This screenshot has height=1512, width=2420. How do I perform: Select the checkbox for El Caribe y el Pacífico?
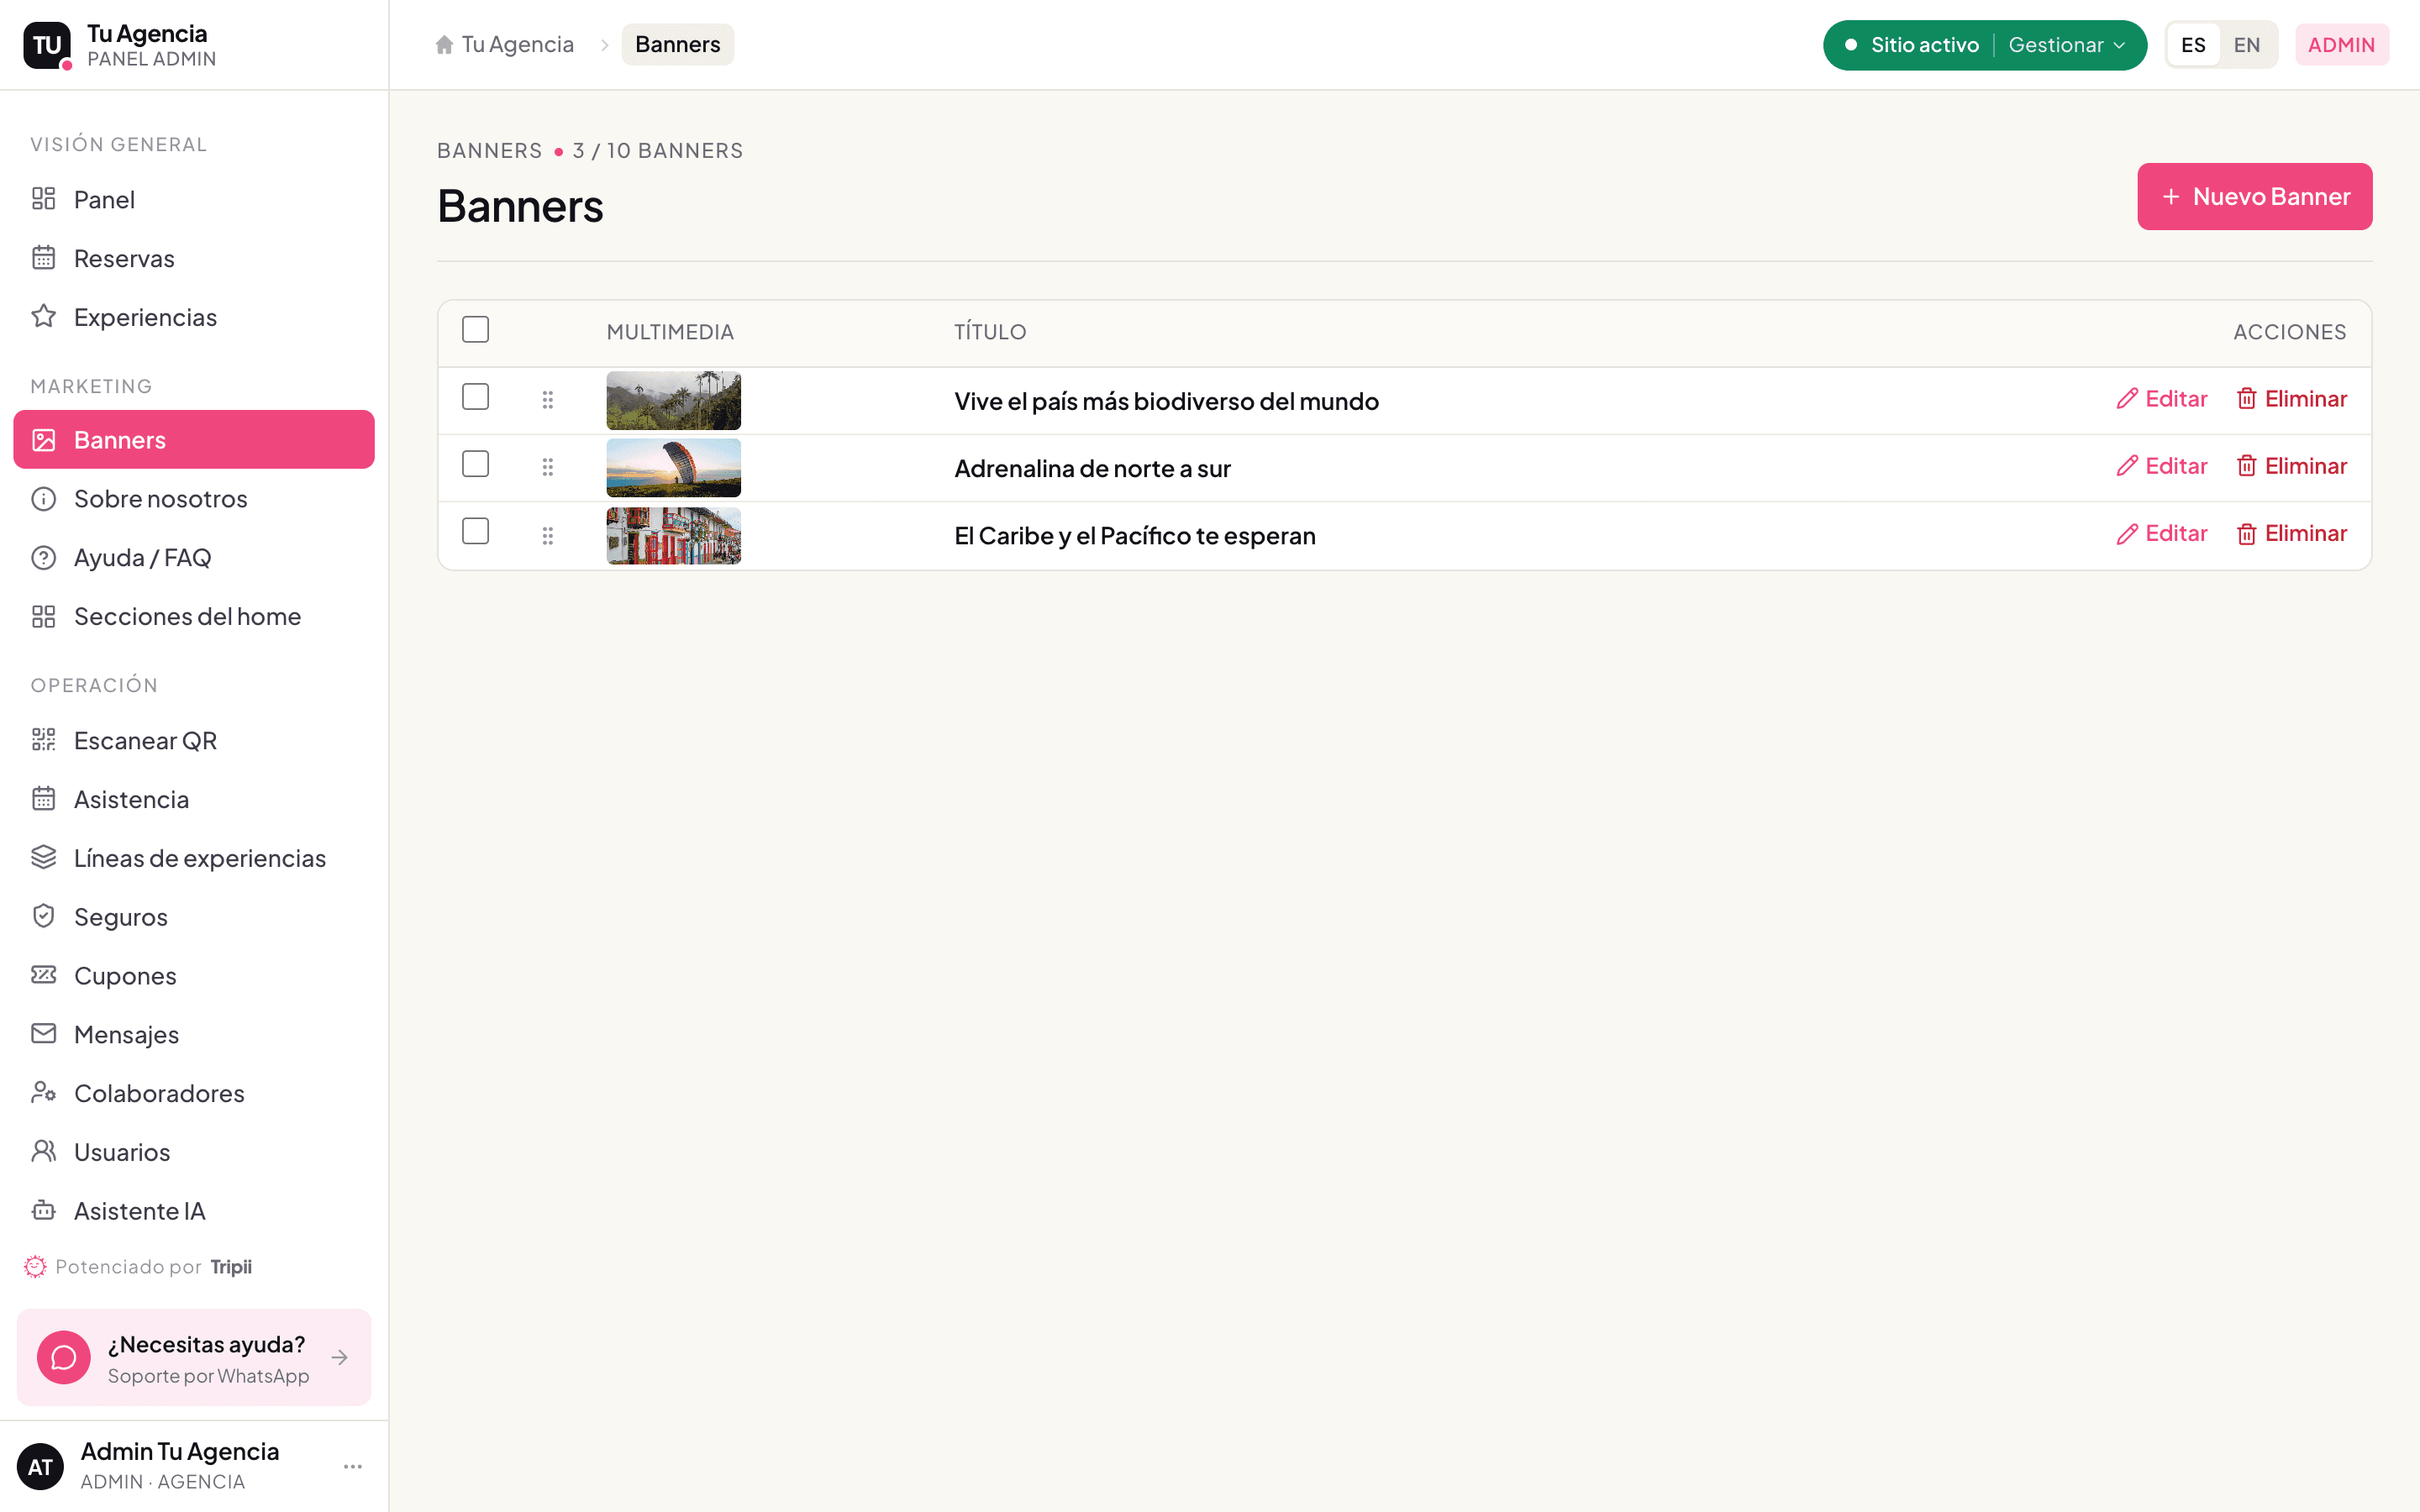click(475, 531)
